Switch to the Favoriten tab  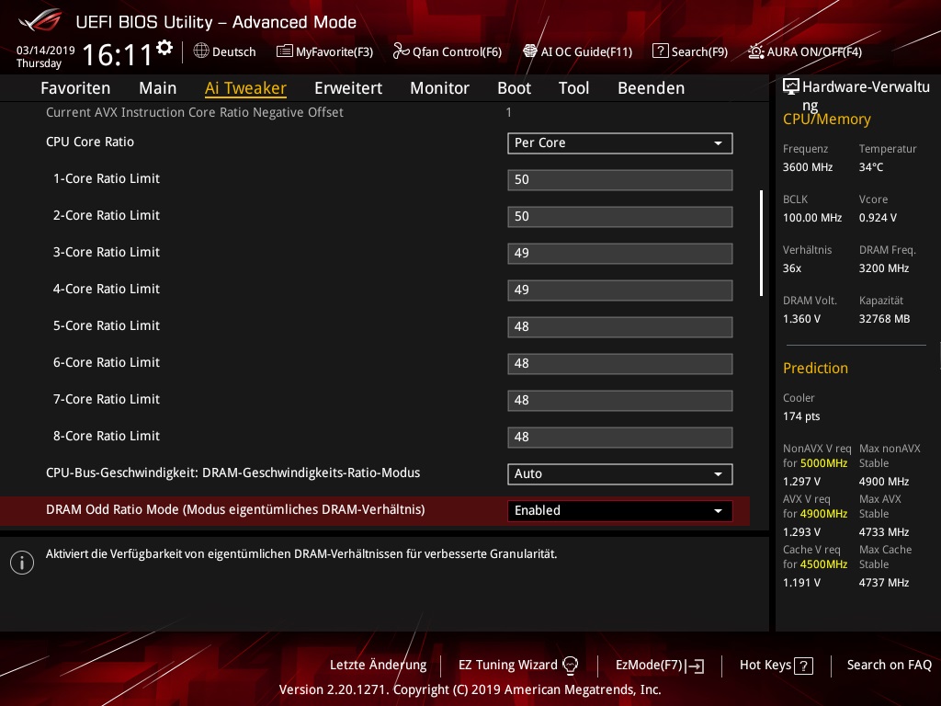[75, 88]
